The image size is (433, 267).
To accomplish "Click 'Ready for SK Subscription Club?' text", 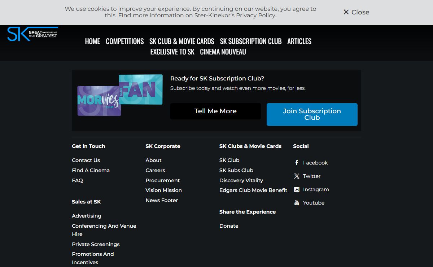I will [217, 79].
